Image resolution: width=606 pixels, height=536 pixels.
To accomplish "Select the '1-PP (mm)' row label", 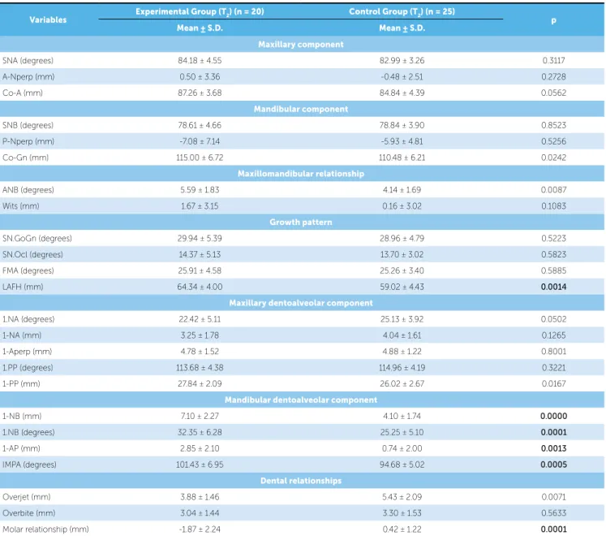I will [21, 384].
